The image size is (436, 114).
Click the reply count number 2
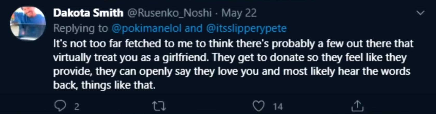[x=77, y=107]
